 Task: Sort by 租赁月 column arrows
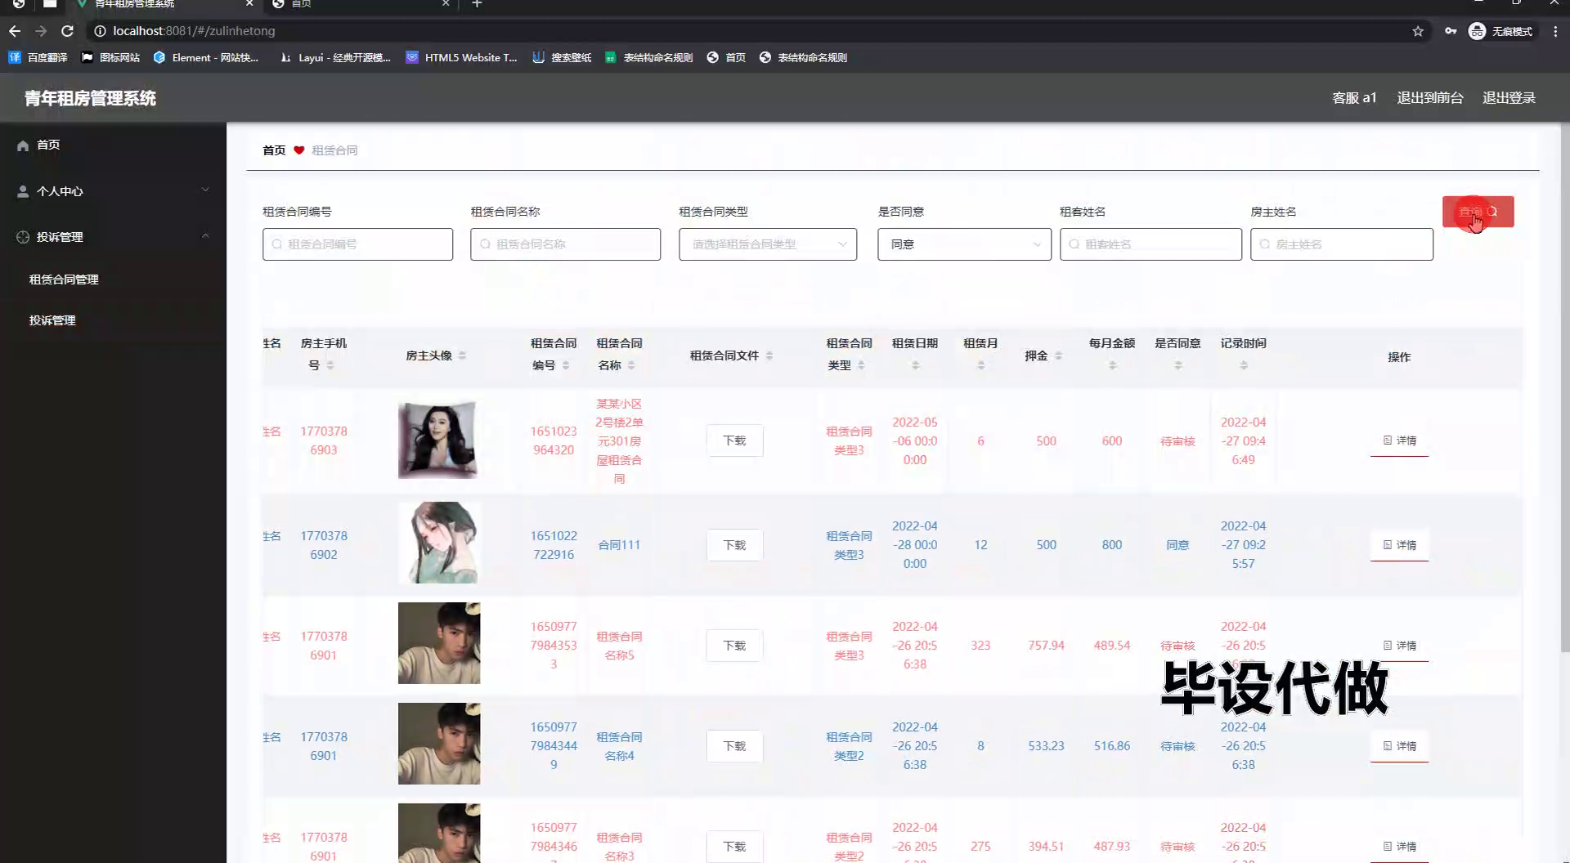(980, 365)
